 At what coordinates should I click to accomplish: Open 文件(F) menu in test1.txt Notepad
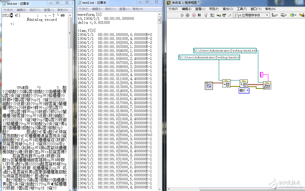point(84,9)
